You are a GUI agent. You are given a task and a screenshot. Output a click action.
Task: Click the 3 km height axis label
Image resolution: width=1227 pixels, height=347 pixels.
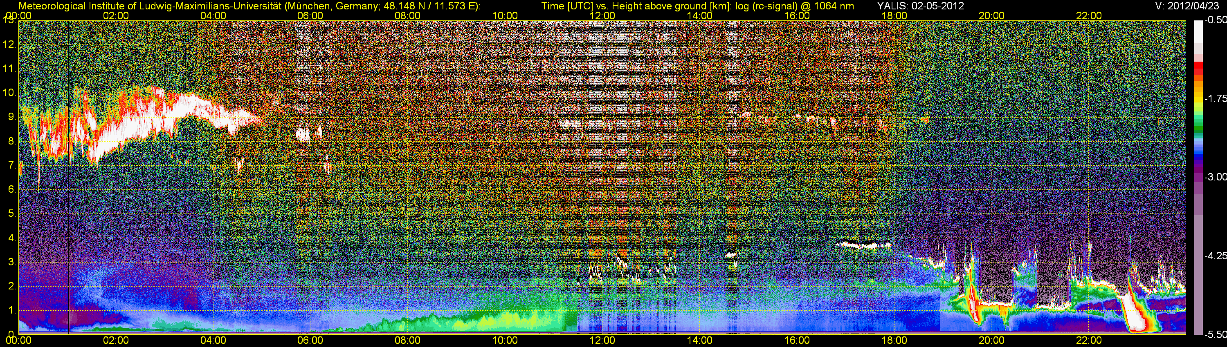click(12, 262)
